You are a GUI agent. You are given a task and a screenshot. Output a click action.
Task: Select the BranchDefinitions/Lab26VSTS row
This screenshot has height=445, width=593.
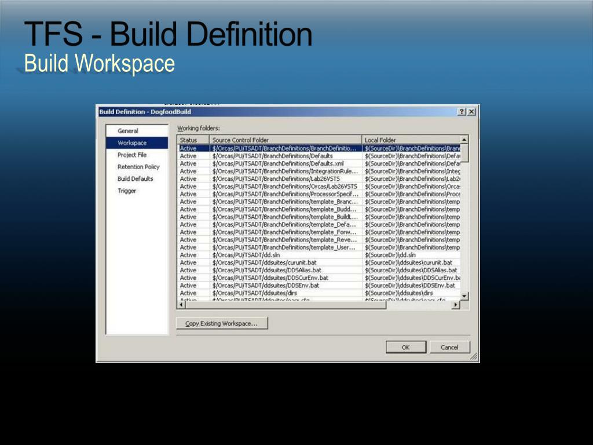click(319, 178)
